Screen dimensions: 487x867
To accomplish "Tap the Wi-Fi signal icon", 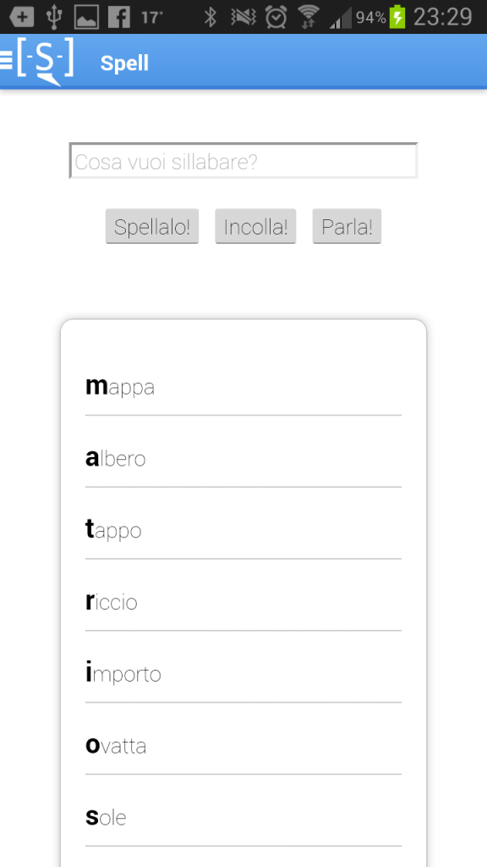I will (309, 17).
